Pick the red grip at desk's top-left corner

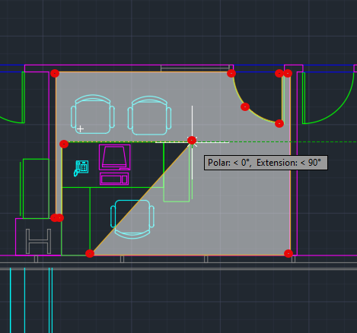(x=64, y=144)
